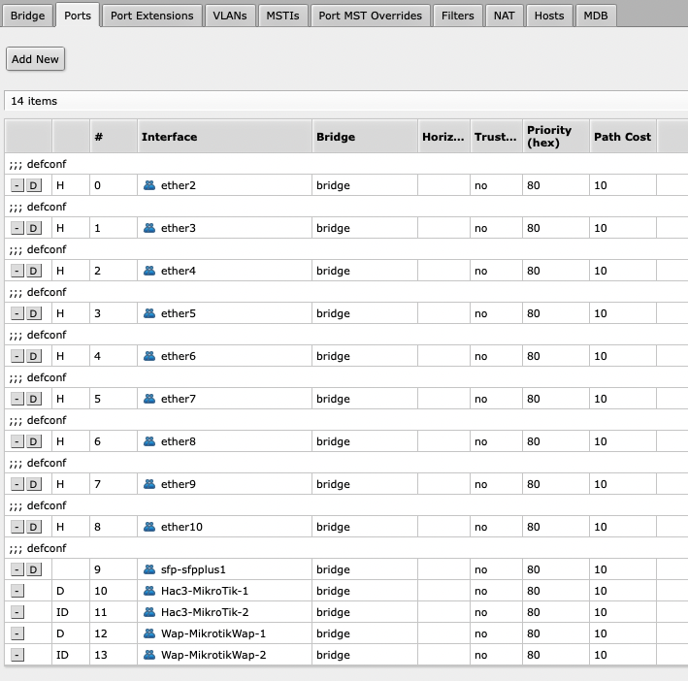Remove Wap-MikrotikWap-2 port with minus button

click(x=17, y=655)
